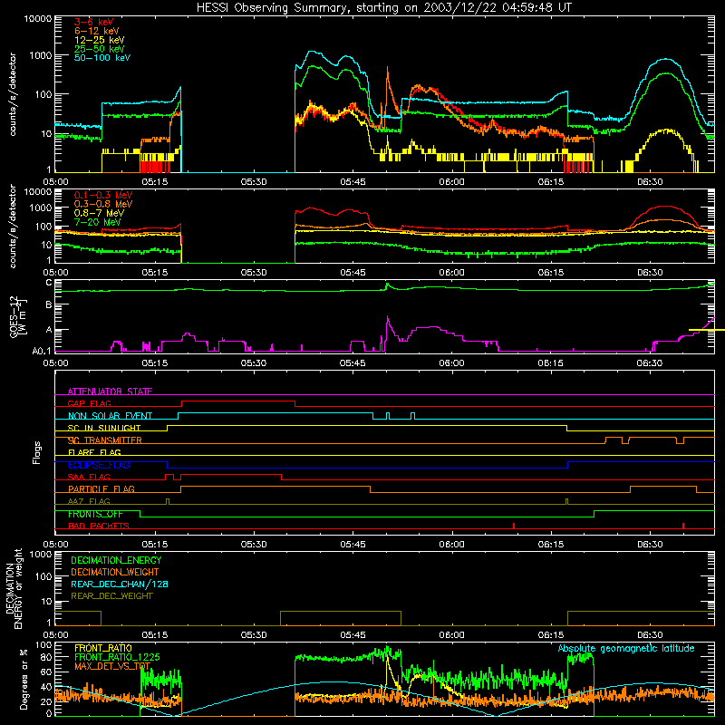Select the FRONTS_OFF flag label
Image resolution: width=725 pixels, height=725 pixels.
[x=95, y=514]
